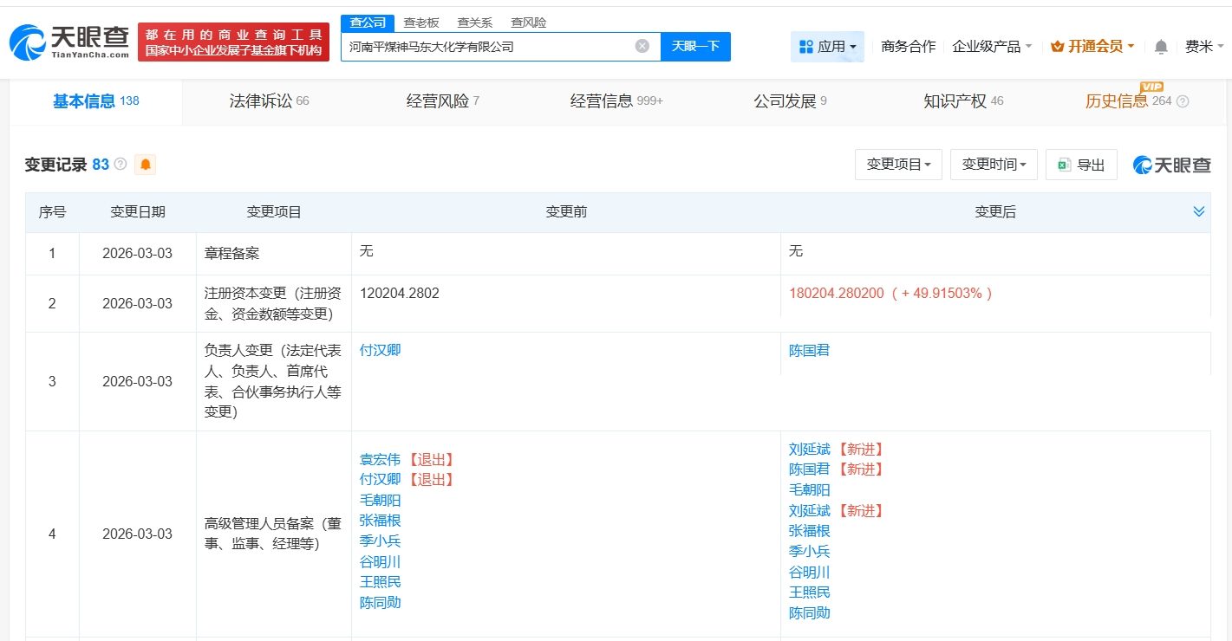Open 陈国君 link marked 新进 in row 4
1232x641 pixels.
coord(809,469)
